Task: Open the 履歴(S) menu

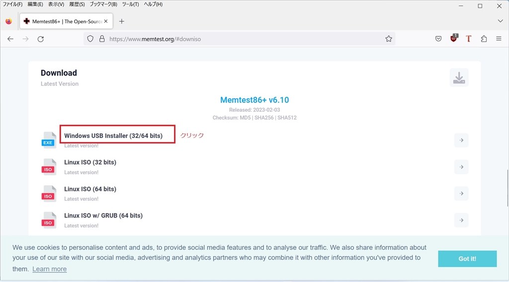Action: pos(77,4)
